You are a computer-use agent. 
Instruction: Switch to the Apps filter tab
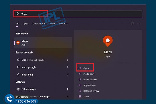pos(25,24)
